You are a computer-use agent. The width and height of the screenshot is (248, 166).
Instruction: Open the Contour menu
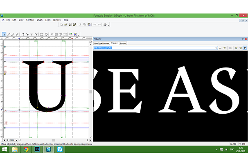(30, 20)
